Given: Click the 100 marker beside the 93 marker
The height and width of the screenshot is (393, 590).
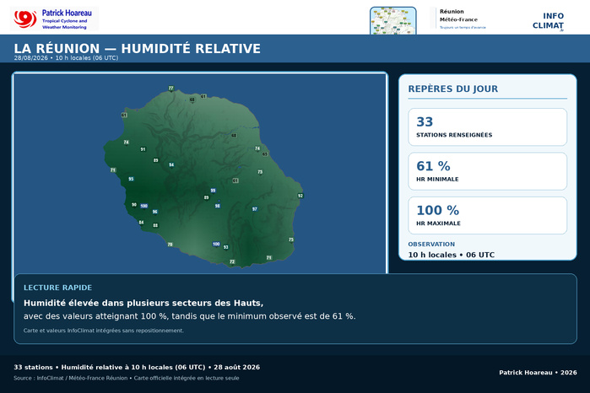Looking at the screenshot, I should 216,244.
